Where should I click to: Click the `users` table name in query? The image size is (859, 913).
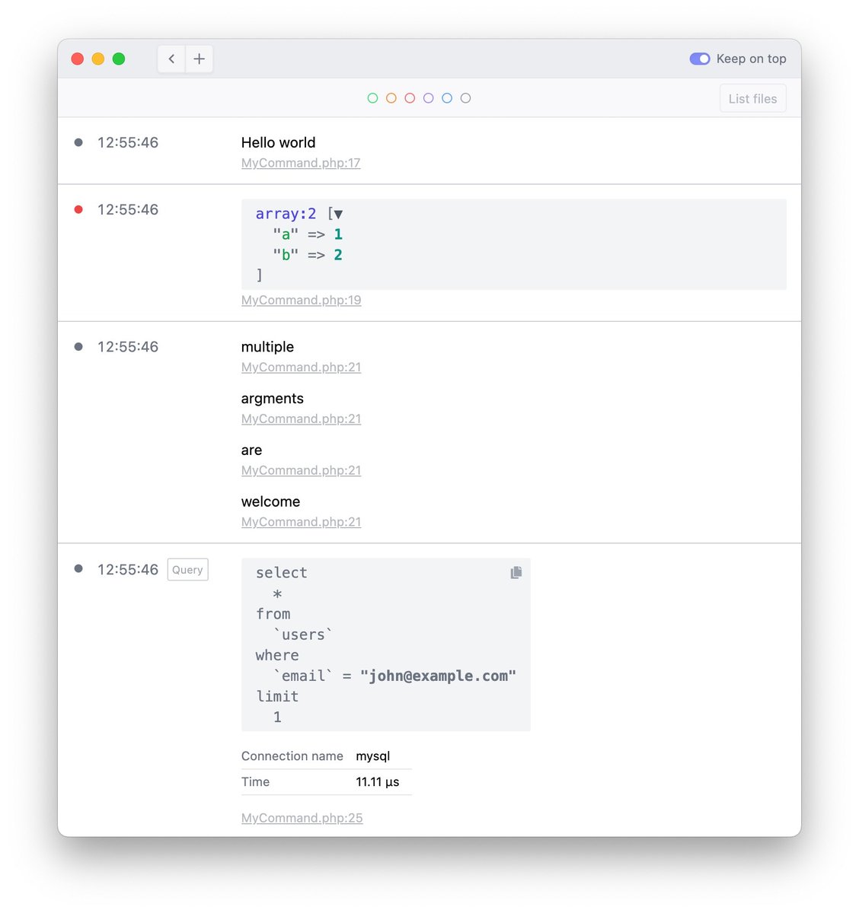[303, 635]
